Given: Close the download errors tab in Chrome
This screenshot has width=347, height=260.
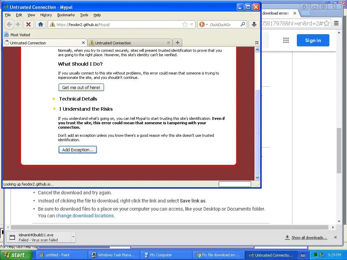Looking at the screenshot, I should click(295, 13).
